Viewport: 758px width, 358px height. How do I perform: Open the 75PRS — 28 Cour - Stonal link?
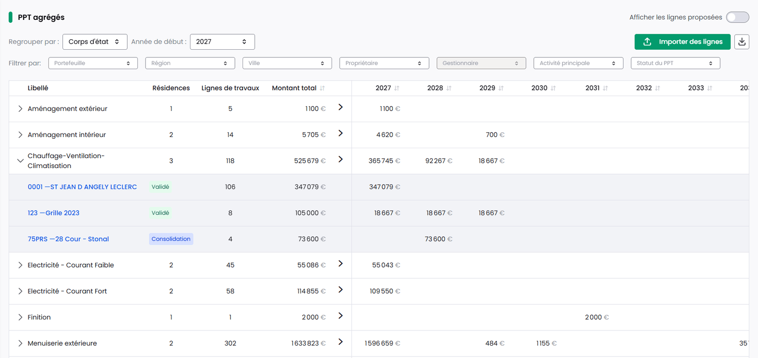[x=68, y=239]
